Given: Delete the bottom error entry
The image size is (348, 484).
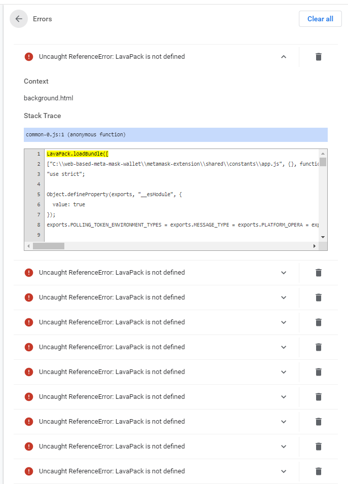Looking at the screenshot, I should 318,471.
